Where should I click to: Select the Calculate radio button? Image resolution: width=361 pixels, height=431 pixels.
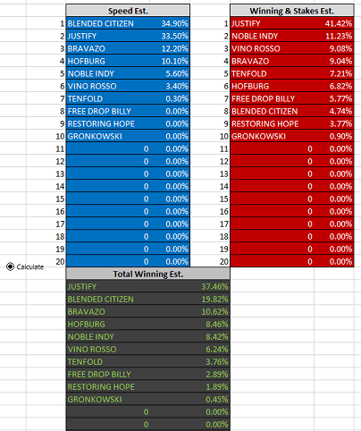point(10,266)
